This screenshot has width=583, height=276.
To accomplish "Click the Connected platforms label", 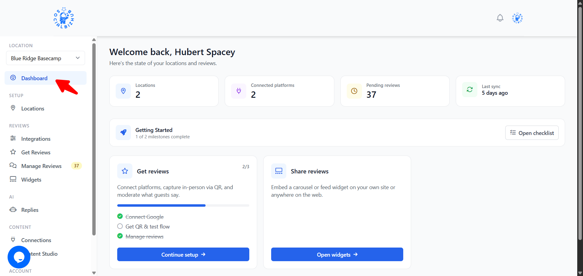I will [x=273, y=85].
